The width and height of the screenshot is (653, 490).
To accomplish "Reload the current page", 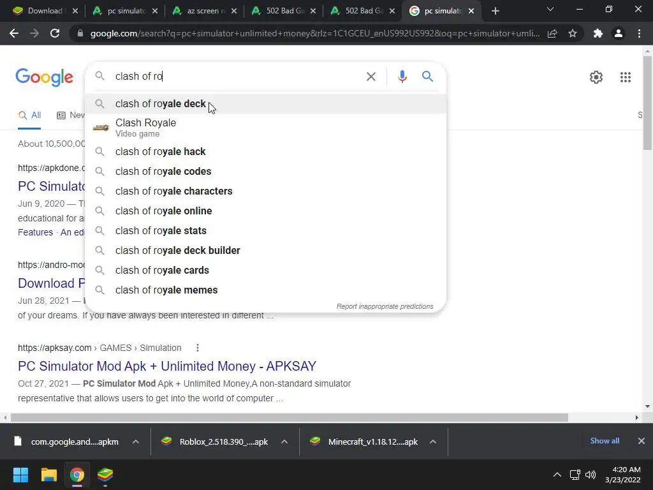I will tap(55, 33).
